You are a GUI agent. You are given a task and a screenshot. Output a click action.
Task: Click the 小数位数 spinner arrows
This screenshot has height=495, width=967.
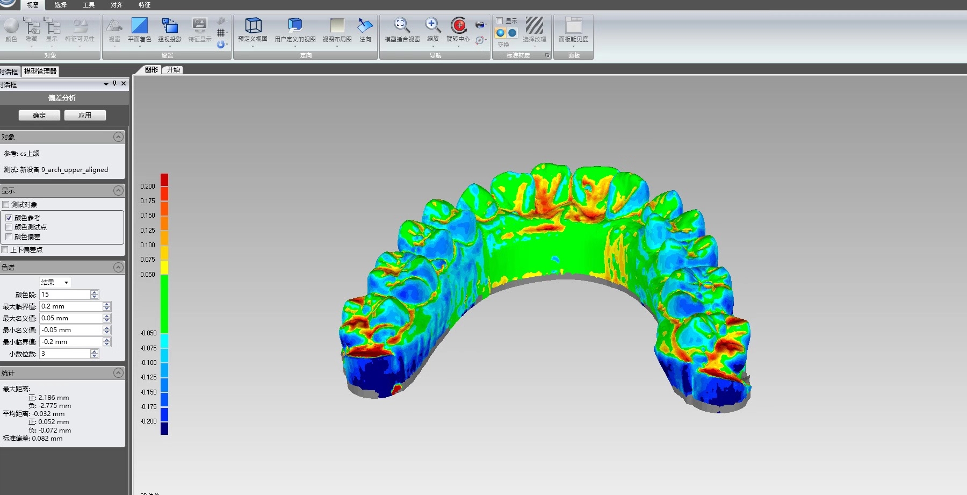point(95,354)
